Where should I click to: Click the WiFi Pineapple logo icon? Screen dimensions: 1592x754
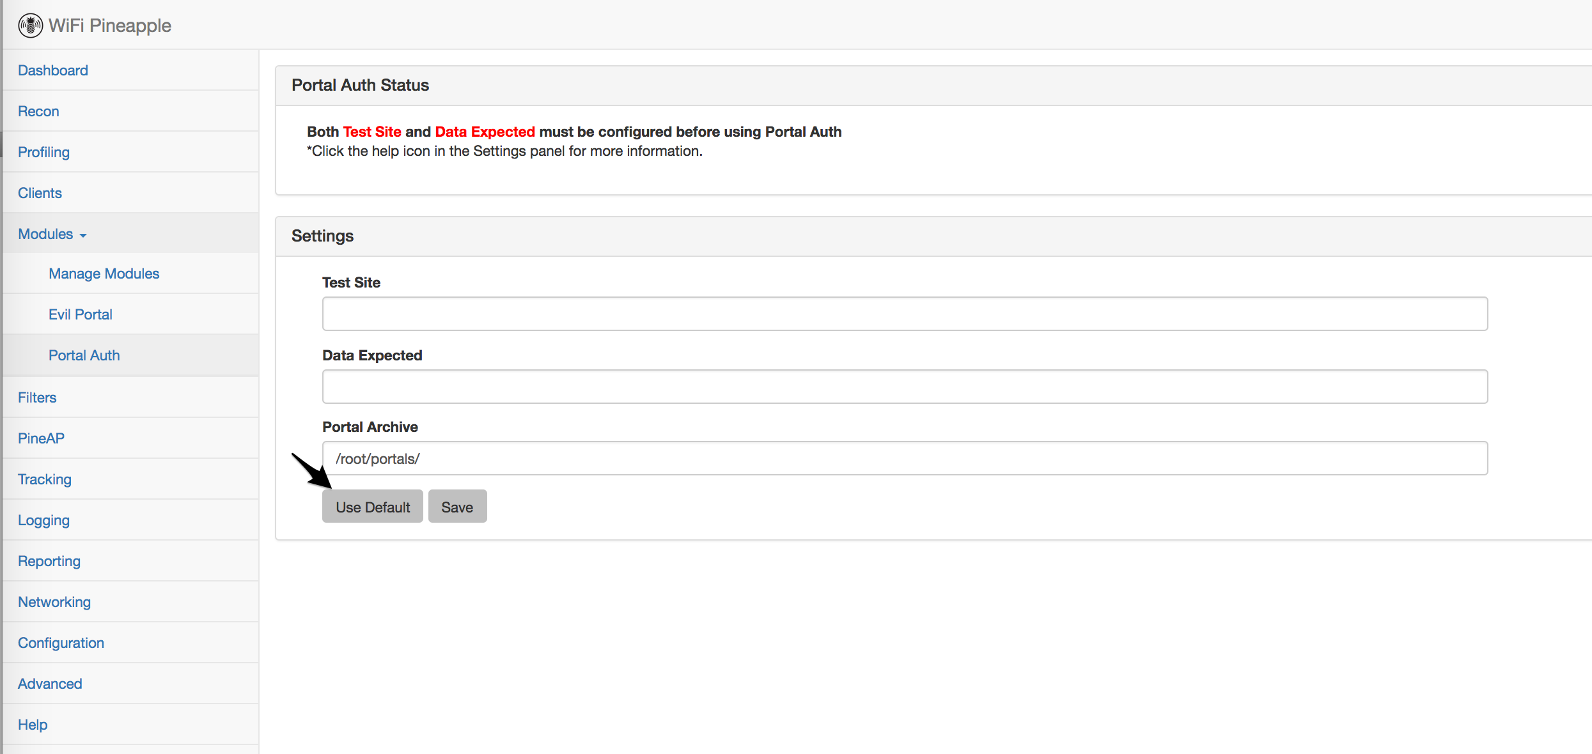click(30, 26)
